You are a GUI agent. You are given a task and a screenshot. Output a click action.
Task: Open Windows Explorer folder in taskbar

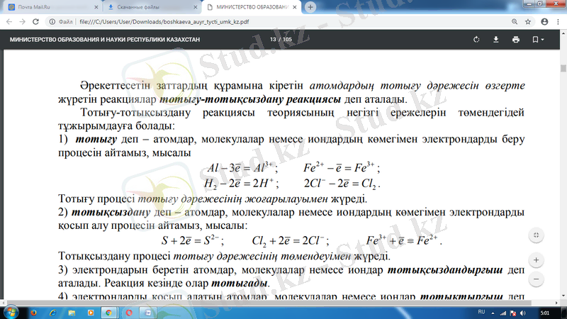(72, 313)
